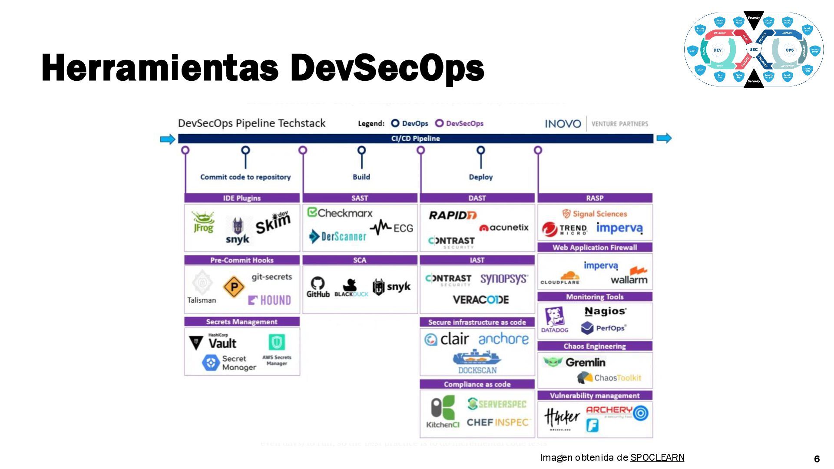Click the Checkmarx logo

pyautogui.click(x=340, y=213)
